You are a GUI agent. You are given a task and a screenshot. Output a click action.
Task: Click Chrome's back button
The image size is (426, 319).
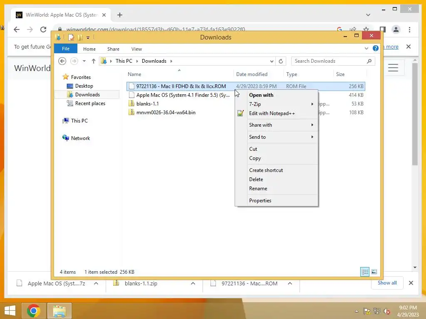[x=17, y=29]
